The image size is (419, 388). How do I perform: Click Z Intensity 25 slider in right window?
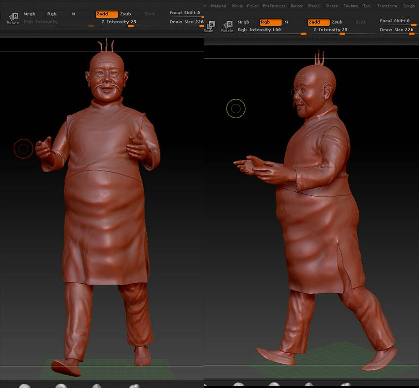(x=342, y=31)
